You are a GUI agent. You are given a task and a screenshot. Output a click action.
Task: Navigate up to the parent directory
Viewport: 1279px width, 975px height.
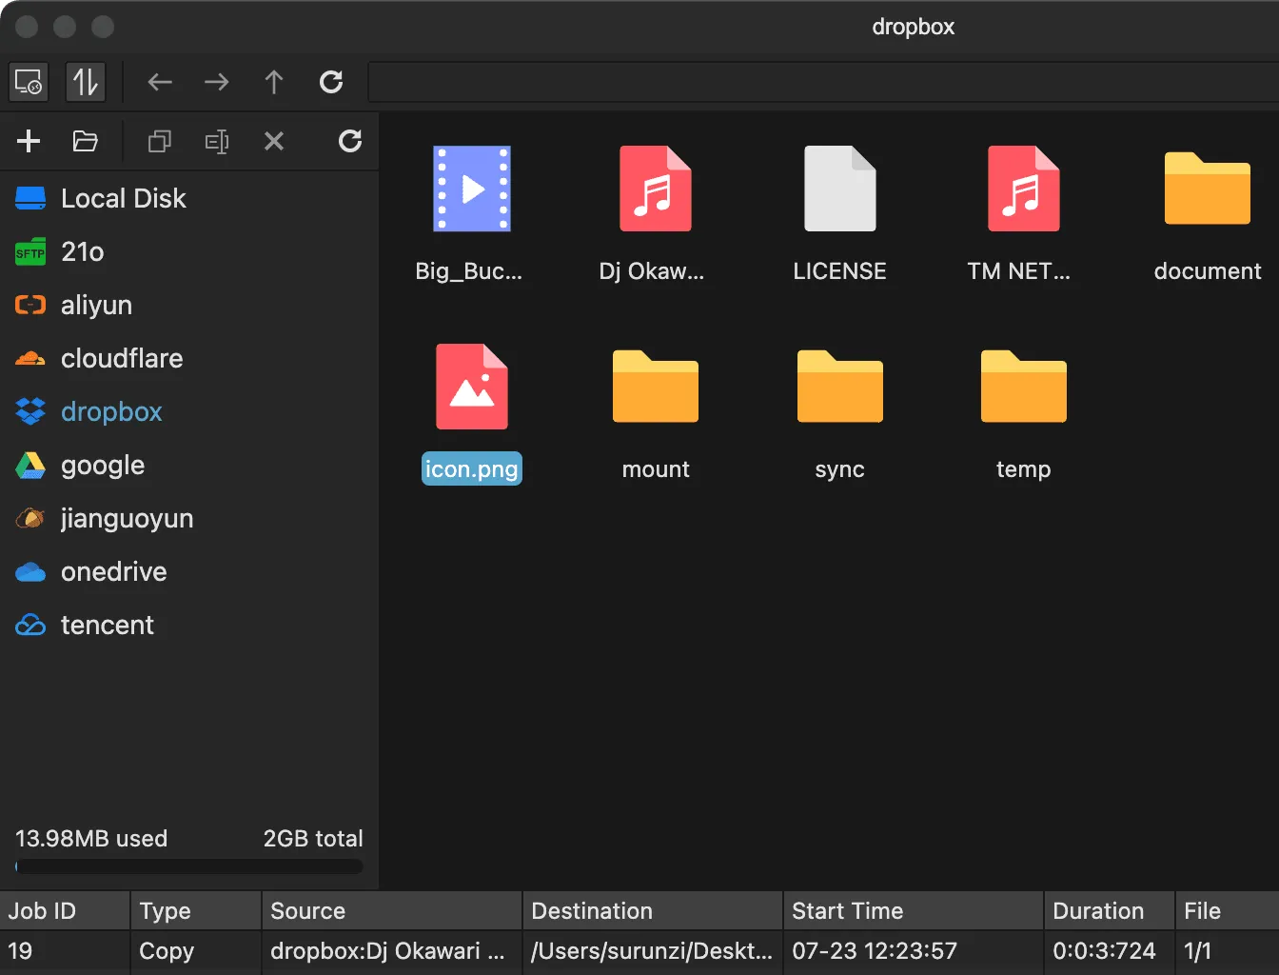point(274,82)
